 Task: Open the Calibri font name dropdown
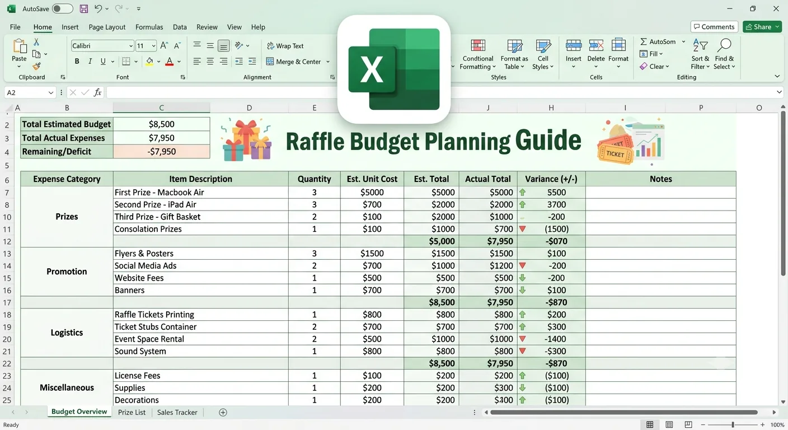(x=131, y=46)
